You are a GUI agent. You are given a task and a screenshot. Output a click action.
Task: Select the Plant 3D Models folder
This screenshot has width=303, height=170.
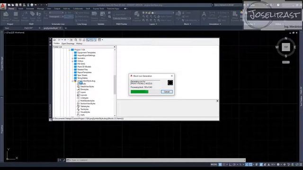[84, 67]
